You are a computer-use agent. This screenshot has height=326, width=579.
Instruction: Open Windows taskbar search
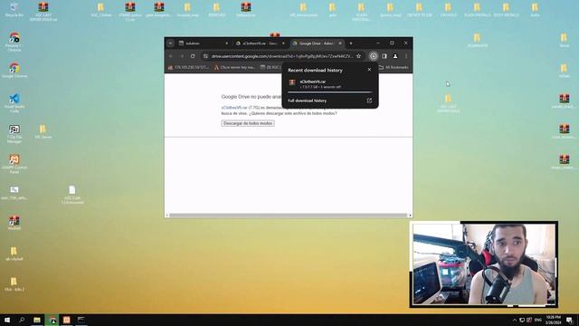[x=22, y=320]
